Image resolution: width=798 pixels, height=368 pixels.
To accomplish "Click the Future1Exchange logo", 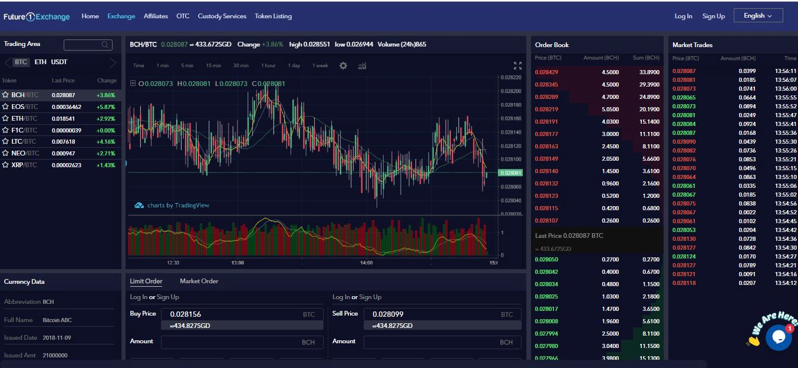I will 37,16.
